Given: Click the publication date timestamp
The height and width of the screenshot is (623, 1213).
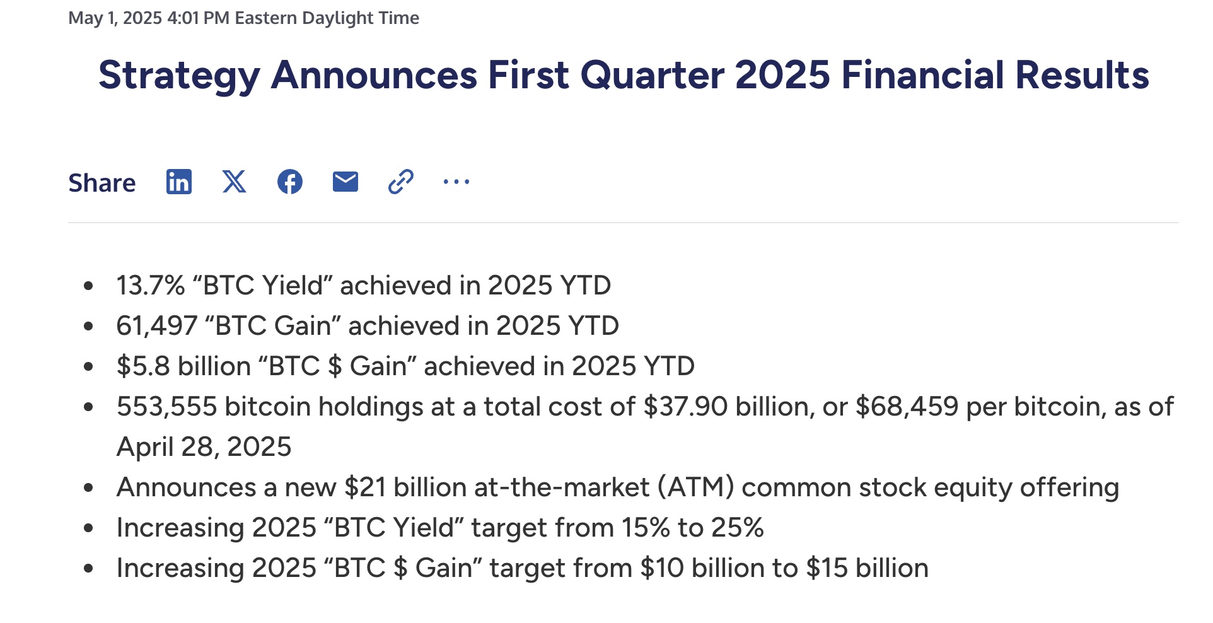Looking at the screenshot, I should [x=243, y=18].
